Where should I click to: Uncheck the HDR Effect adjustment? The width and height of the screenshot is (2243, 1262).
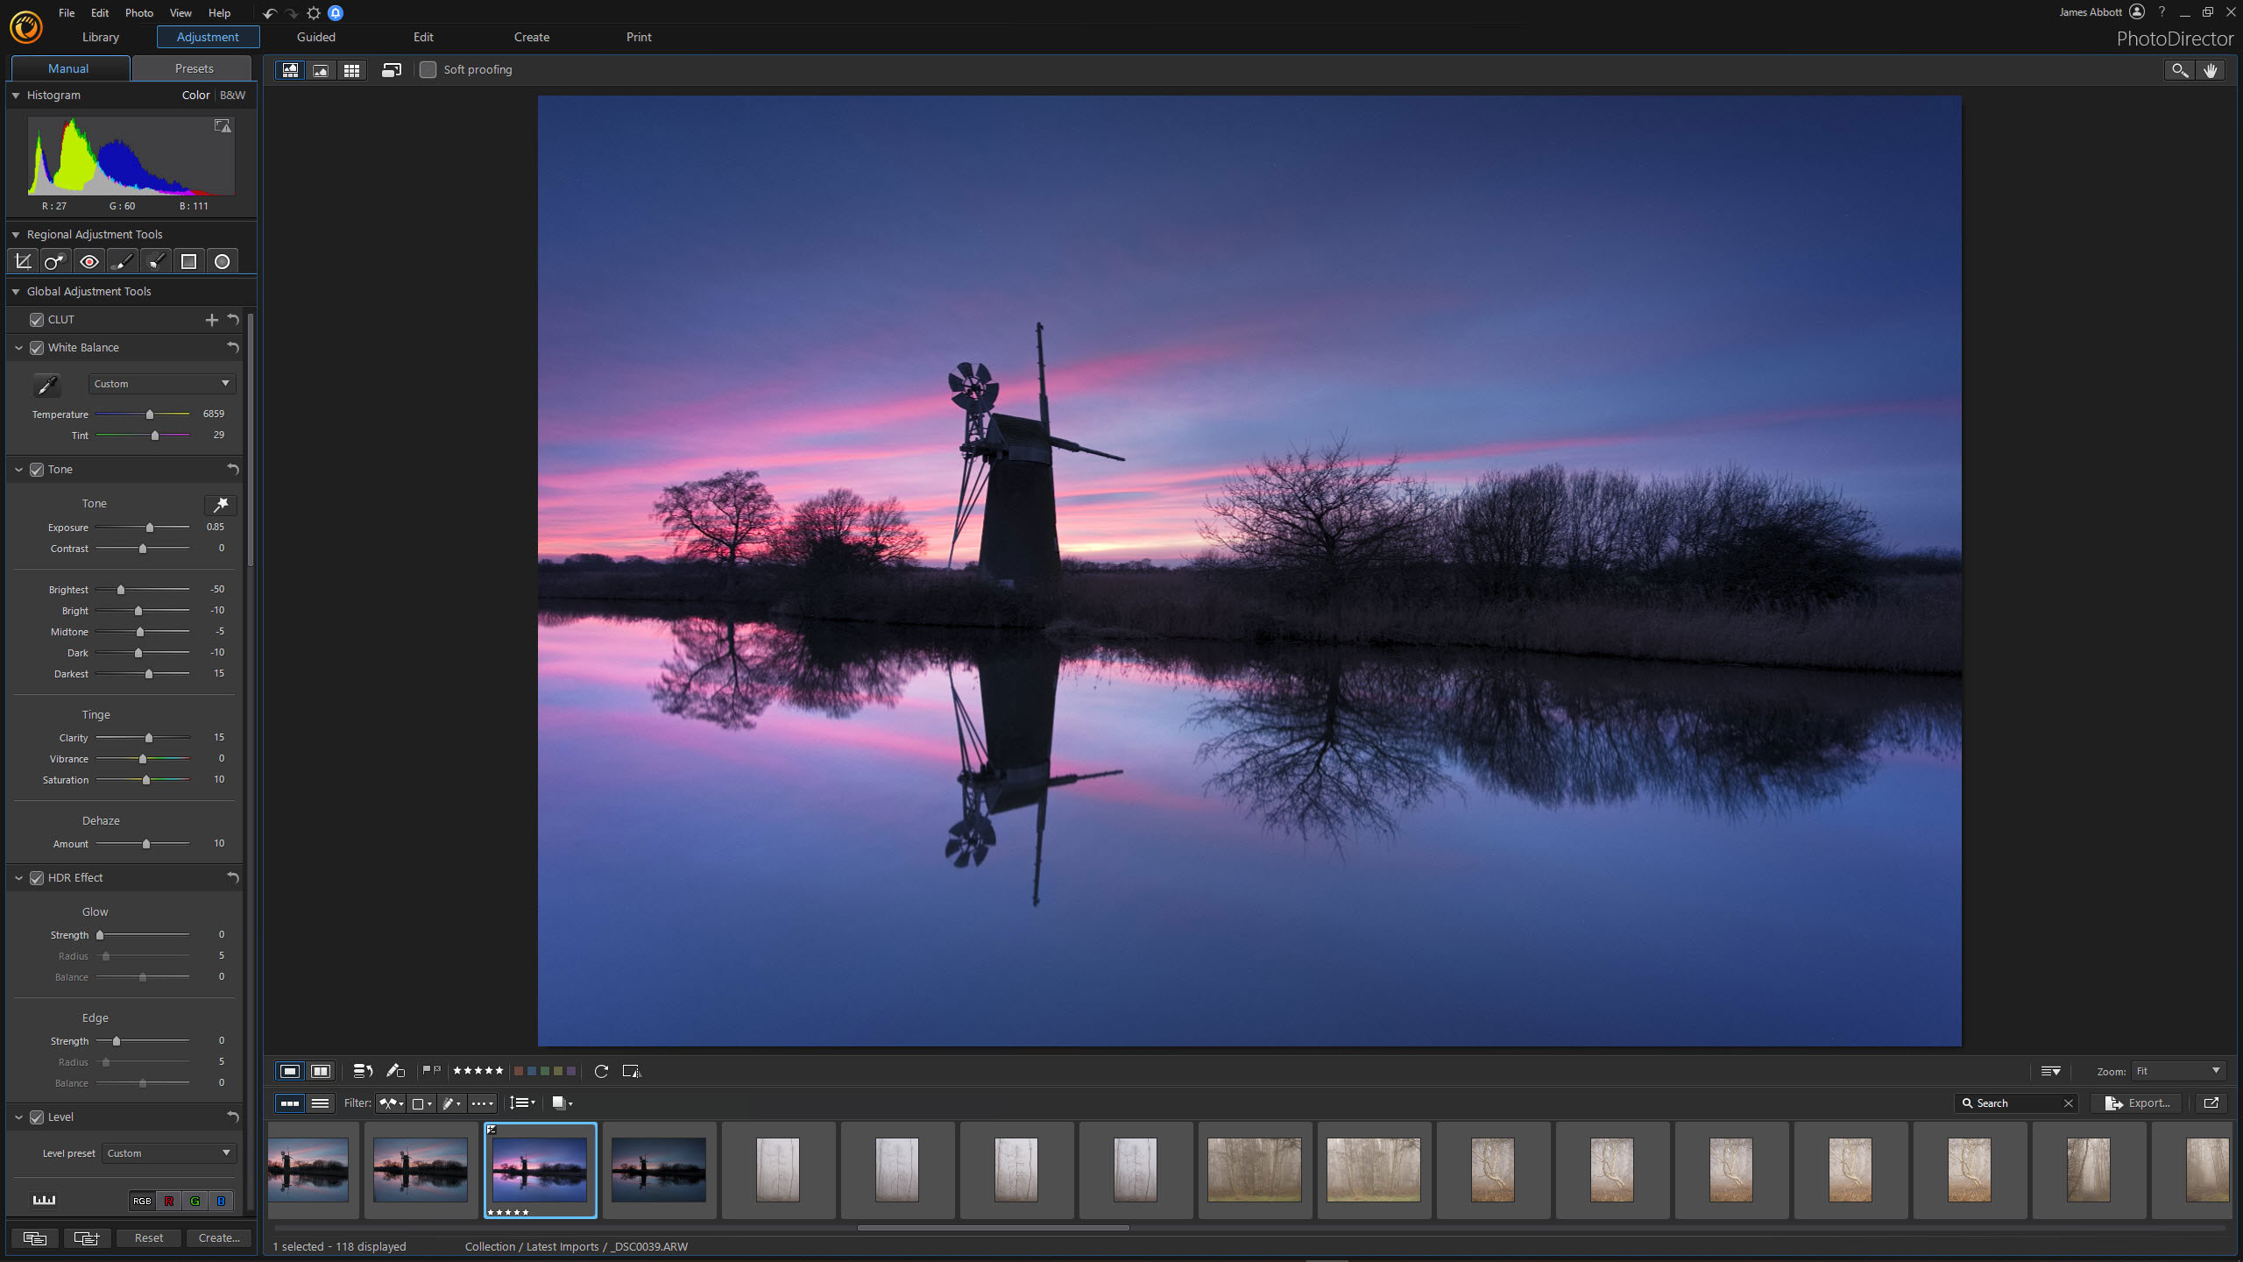click(36, 877)
